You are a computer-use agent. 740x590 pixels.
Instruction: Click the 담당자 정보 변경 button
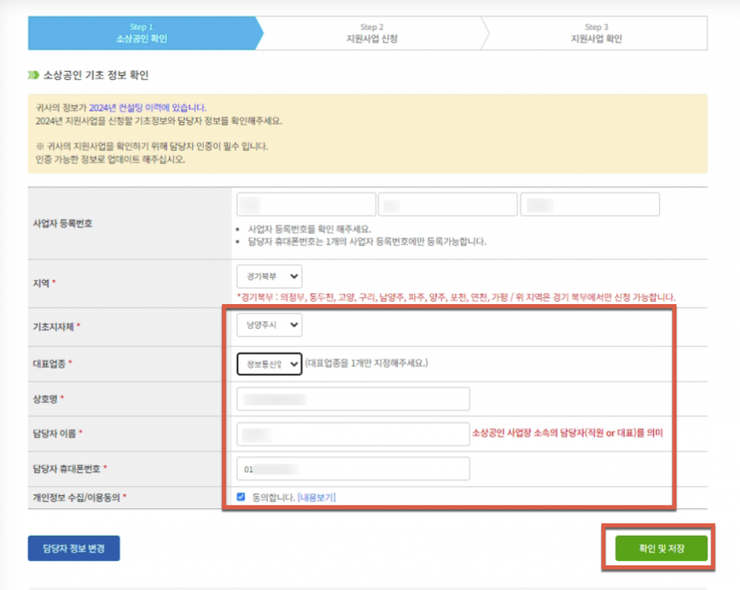[74, 549]
